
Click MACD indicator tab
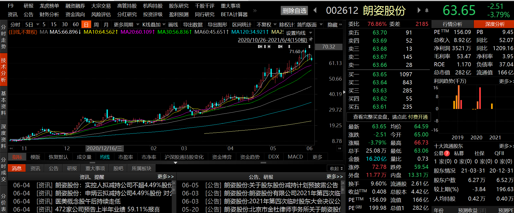(x=295, y=157)
